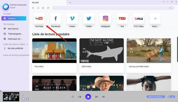Viewport: 178px width, 102px height.
Task: Open a new tab with the plus icon
Action: [70, 3]
